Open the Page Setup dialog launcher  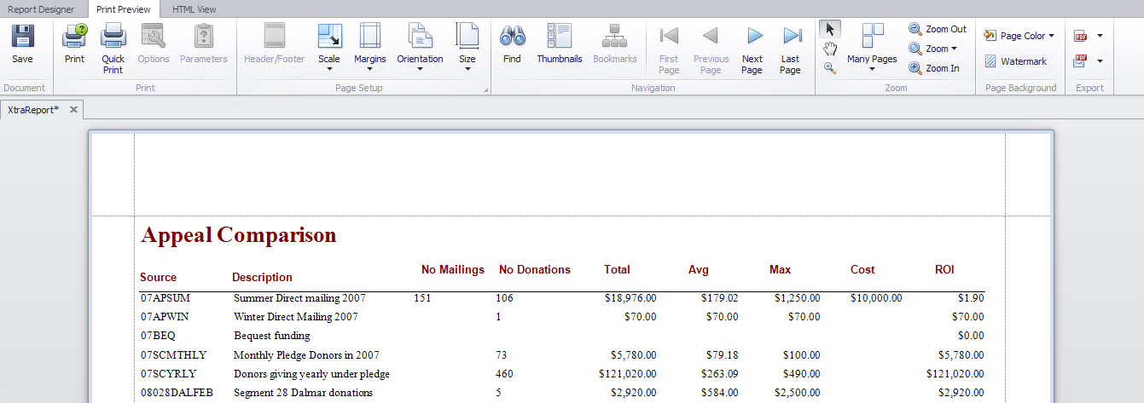click(x=486, y=90)
